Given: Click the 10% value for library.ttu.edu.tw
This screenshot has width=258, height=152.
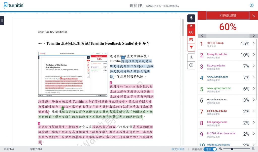Looking at the screenshot, I should pyautogui.click(x=245, y=55).
